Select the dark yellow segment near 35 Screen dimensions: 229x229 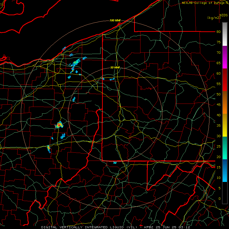tap(225, 125)
